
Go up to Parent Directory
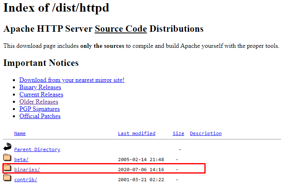(x=37, y=149)
